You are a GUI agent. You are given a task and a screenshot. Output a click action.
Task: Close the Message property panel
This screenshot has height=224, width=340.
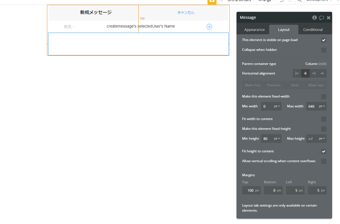pos(329,18)
